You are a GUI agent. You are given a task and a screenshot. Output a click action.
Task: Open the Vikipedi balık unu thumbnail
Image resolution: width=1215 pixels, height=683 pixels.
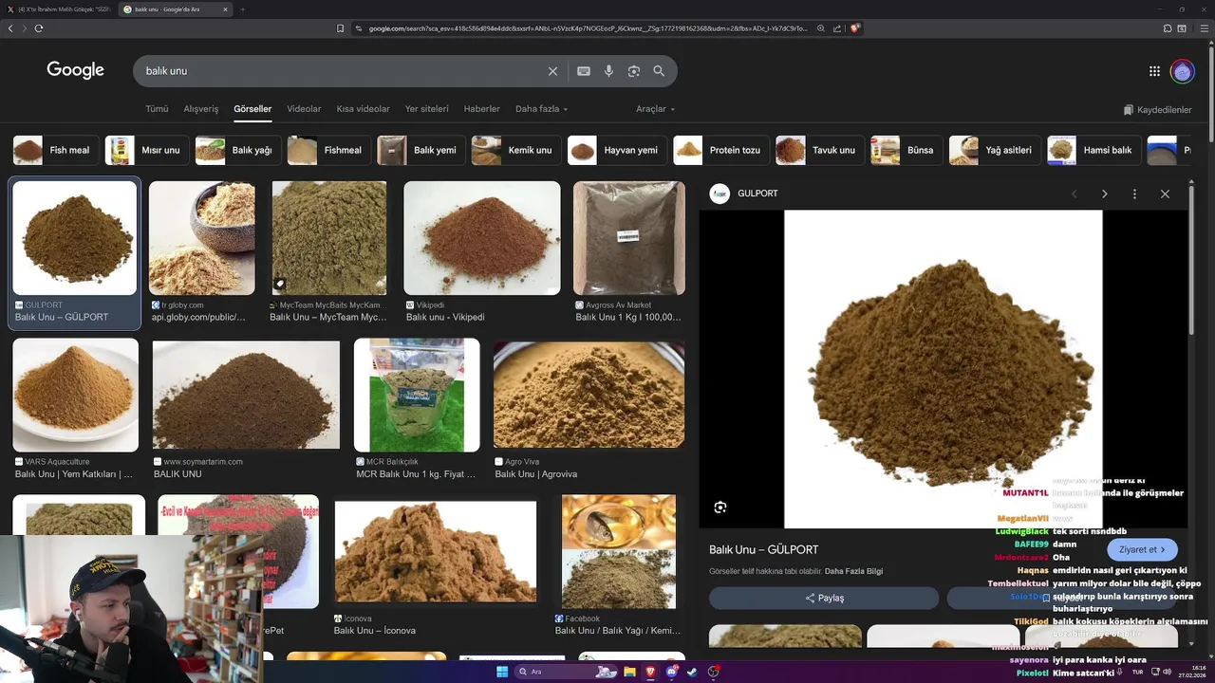[482, 238]
